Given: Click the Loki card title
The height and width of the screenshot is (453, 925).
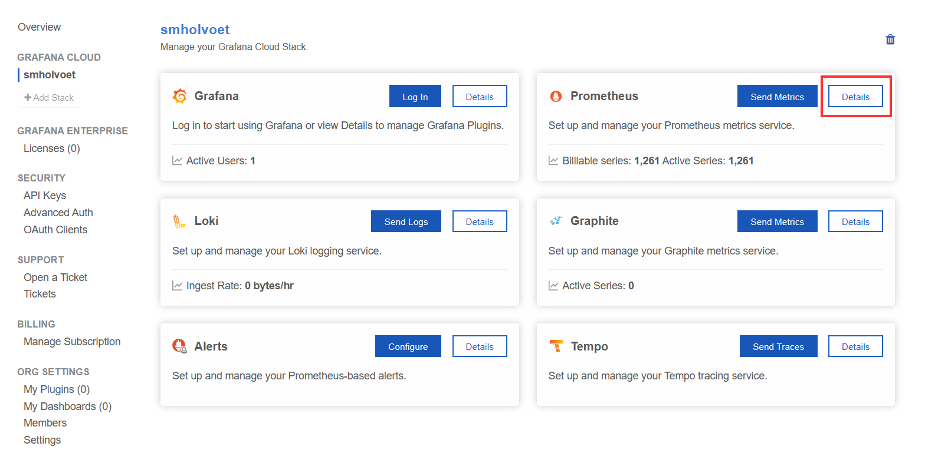Looking at the screenshot, I should point(206,221).
